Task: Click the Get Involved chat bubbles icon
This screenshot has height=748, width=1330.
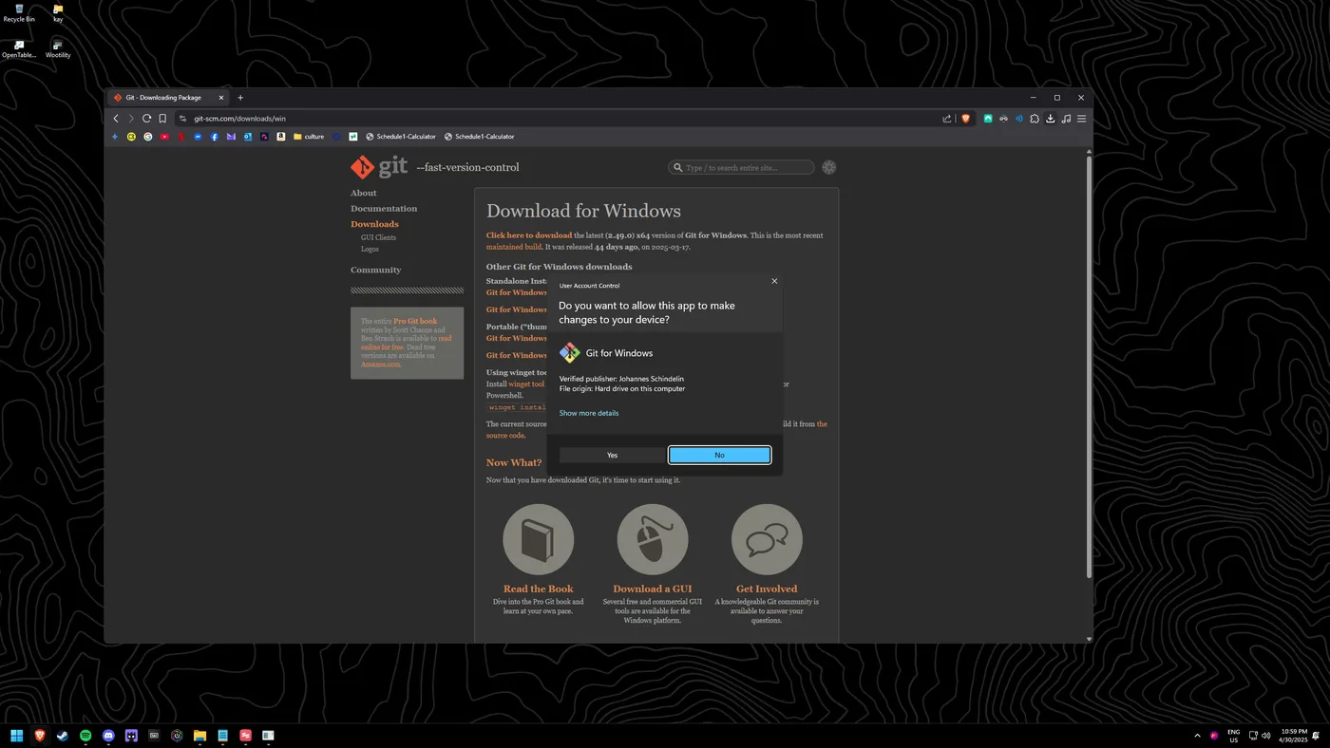Action: (x=767, y=539)
